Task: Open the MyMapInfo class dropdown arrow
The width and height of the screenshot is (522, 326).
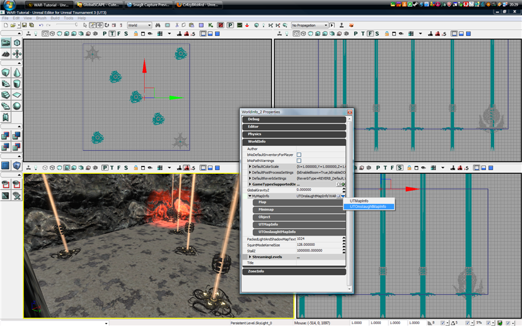Action: click(x=343, y=196)
